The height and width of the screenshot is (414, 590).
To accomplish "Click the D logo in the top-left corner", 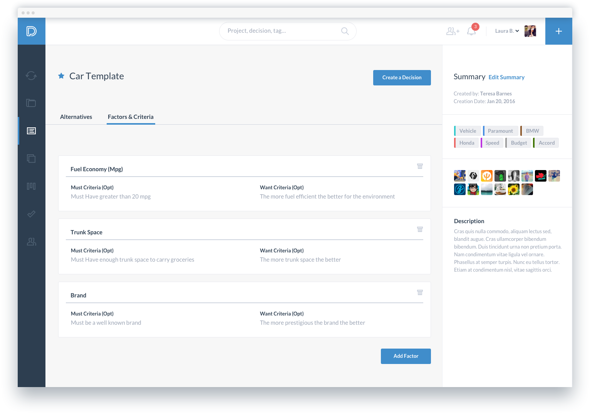I will 32,31.
